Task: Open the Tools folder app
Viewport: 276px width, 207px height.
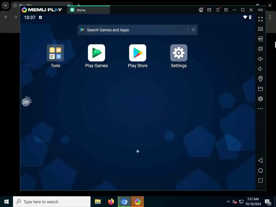Action: [55, 53]
